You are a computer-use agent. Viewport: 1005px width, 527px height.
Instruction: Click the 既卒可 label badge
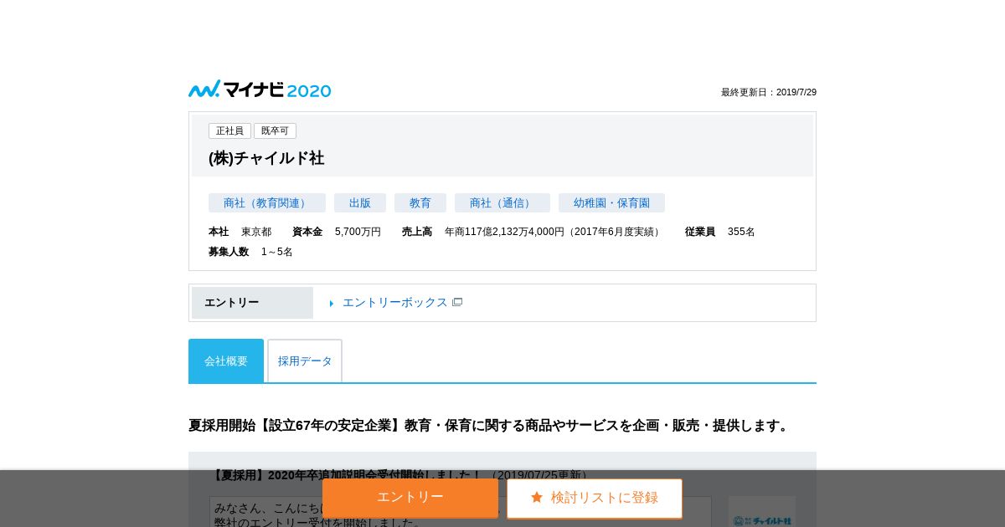tap(275, 130)
